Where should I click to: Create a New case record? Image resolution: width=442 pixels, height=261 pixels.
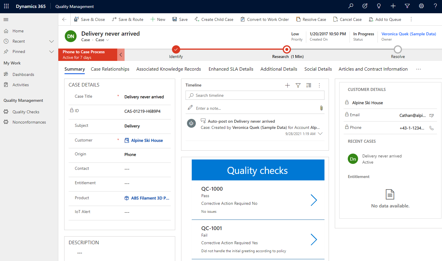click(x=158, y=19)
